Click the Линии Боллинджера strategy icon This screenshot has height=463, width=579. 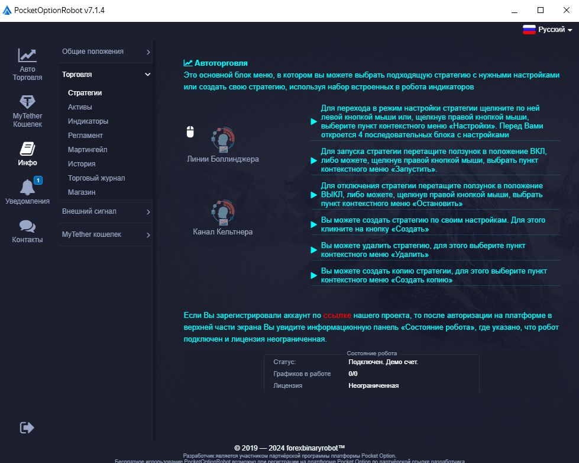point(223,140)
